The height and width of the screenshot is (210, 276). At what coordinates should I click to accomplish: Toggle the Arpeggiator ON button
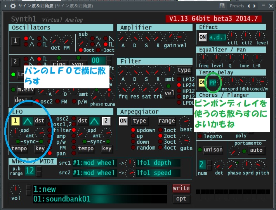123,121
